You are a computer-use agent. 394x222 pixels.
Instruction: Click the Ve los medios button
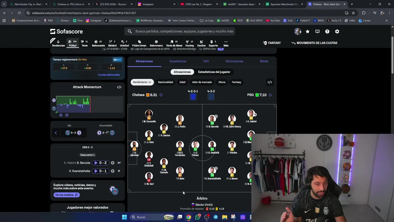(66, 195)
